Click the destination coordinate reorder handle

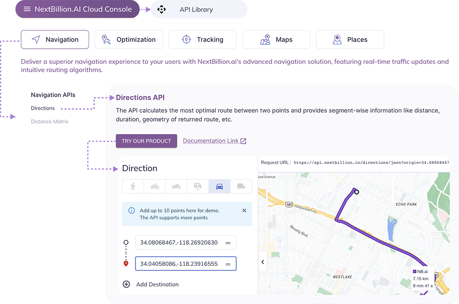228,264
